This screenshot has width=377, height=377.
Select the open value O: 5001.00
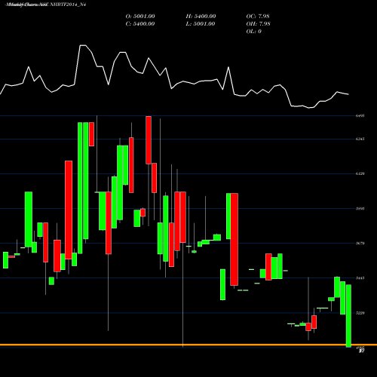(140, 16)
